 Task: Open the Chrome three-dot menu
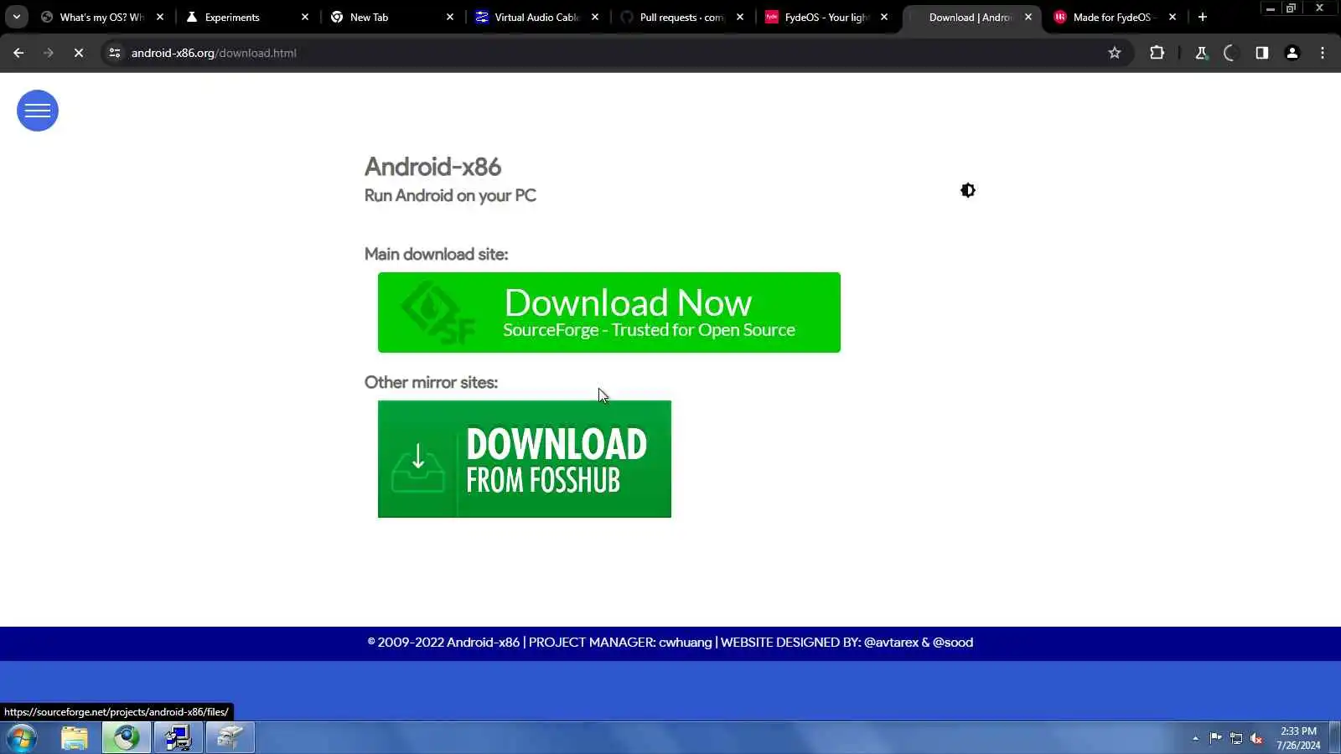pos(1323,53)
